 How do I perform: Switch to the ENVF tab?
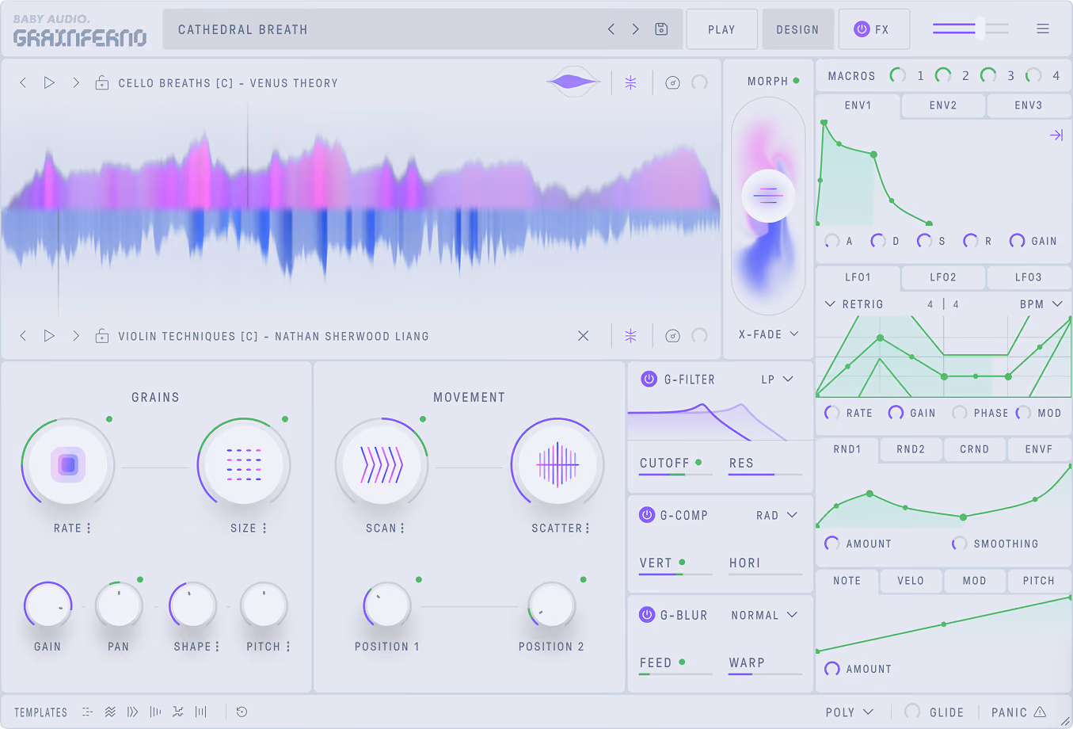(x=1039, y=449)
